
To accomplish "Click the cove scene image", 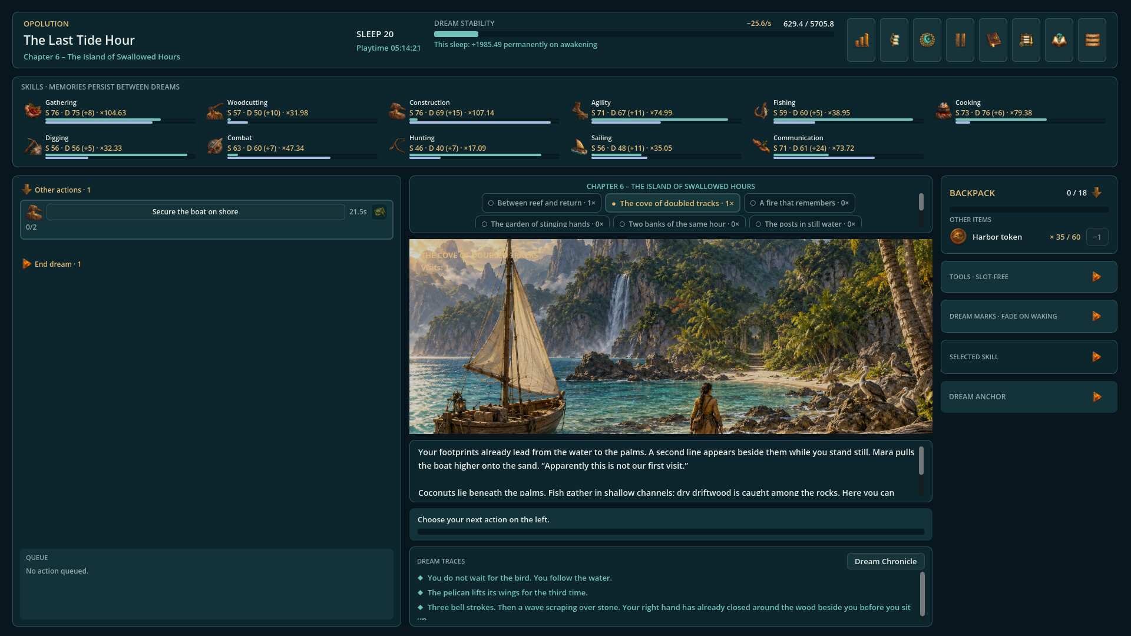I will click(x=670, y=336).
